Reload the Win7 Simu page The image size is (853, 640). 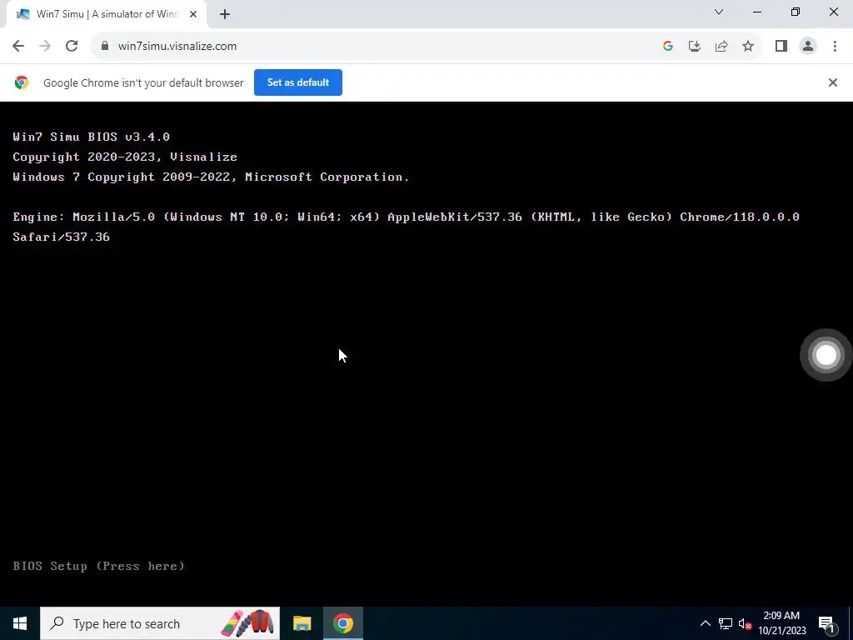click(72, 47)
